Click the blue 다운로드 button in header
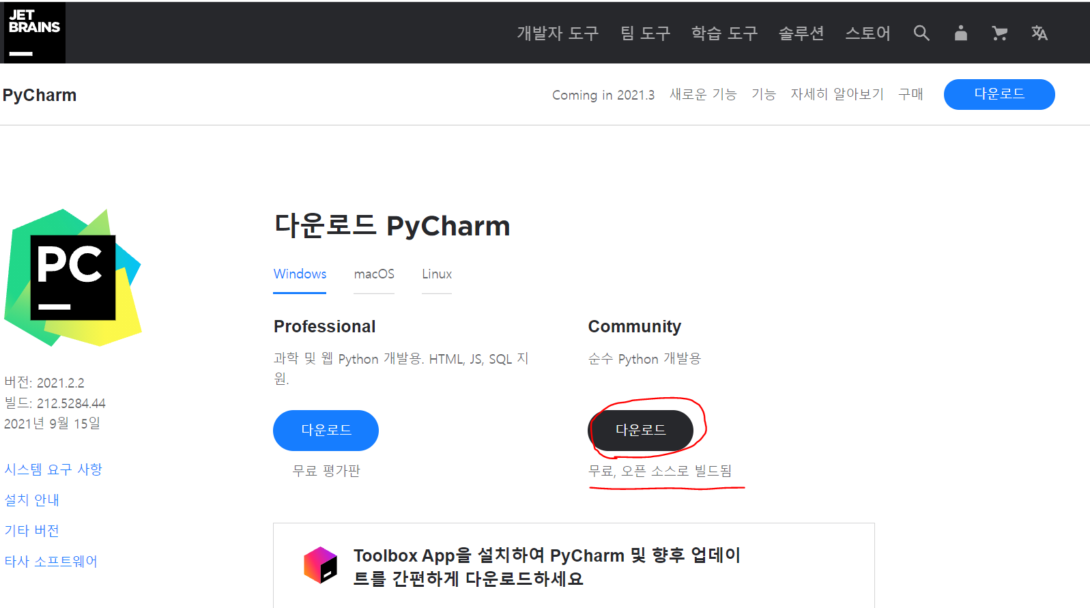 click(x=999, y=94)
